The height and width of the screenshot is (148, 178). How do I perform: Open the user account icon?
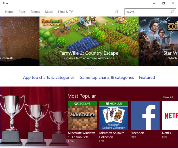116,12
